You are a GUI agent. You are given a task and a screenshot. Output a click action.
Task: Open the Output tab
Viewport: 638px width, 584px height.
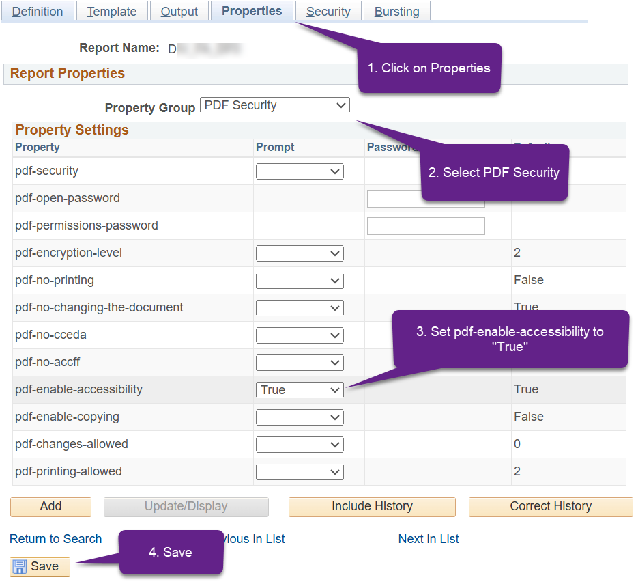179,12
